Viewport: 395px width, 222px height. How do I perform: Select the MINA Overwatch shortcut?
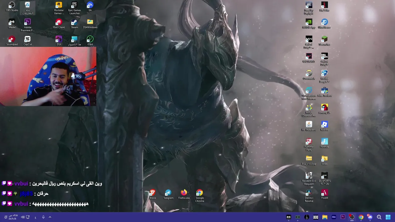click(x=309, y=110)
